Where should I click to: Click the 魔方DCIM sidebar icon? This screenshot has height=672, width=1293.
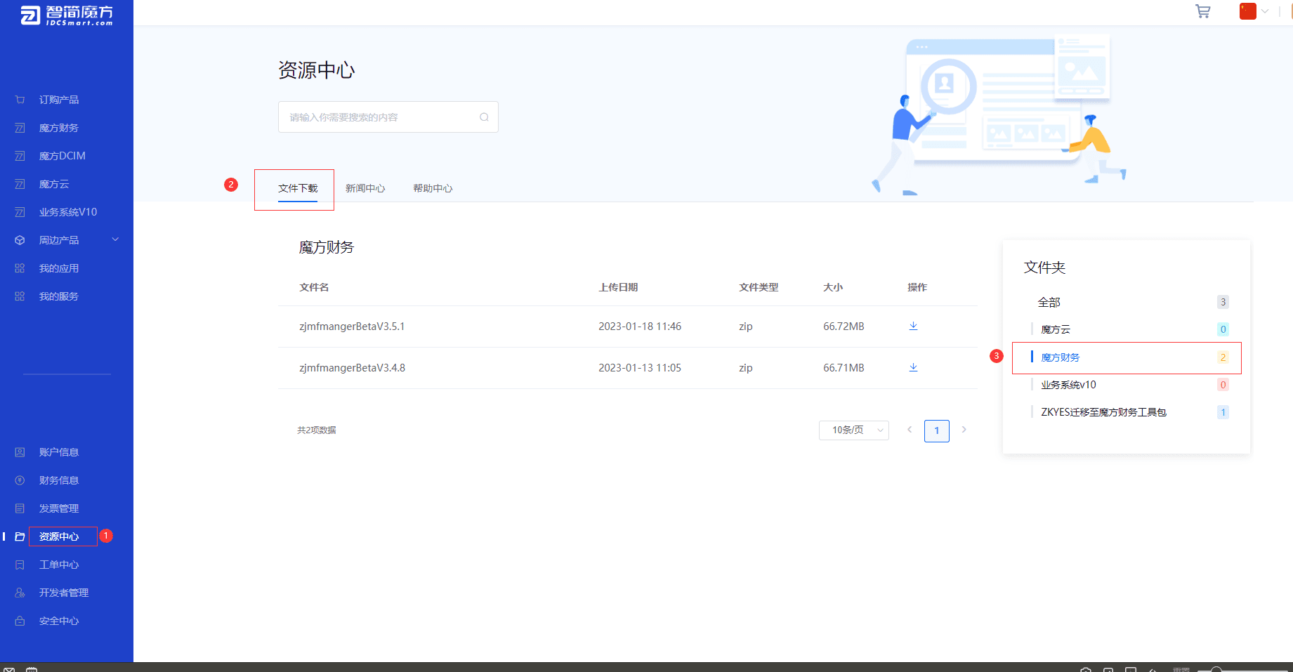point(20,156)
